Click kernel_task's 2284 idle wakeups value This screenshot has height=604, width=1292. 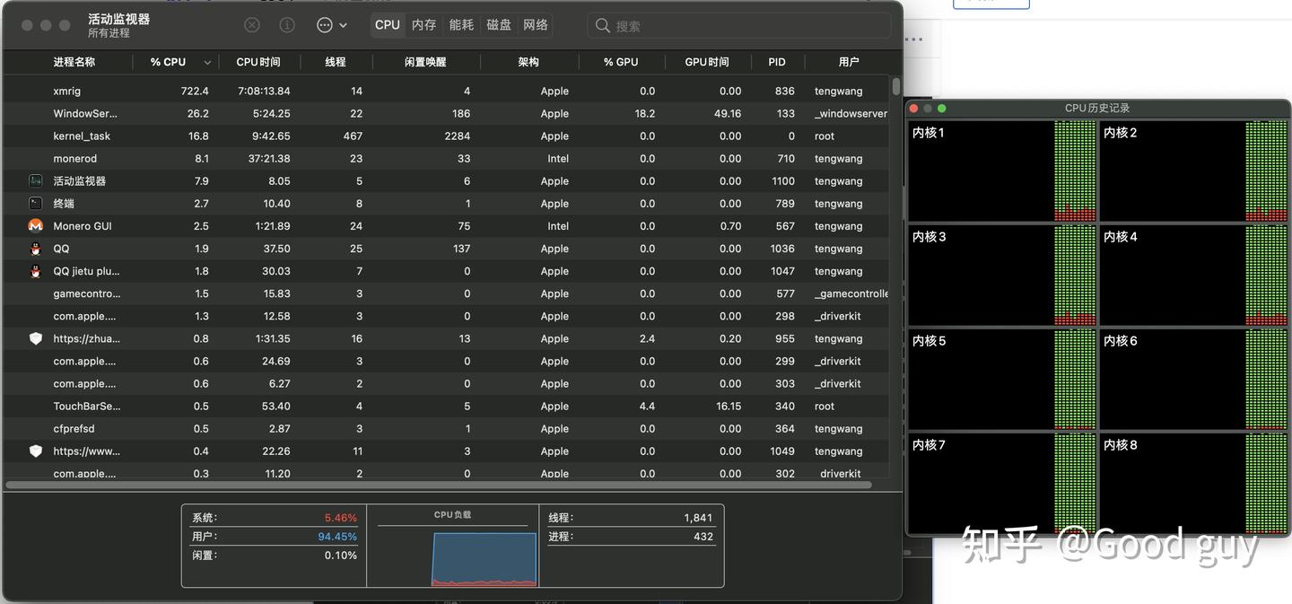[x=457, y=136]
